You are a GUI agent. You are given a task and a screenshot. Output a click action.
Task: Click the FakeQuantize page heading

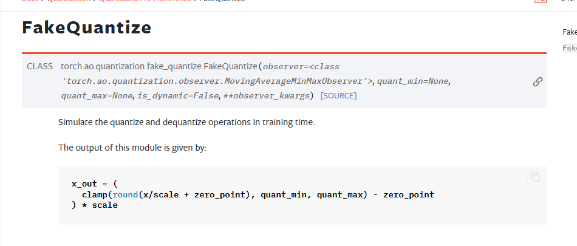[86, 28]
